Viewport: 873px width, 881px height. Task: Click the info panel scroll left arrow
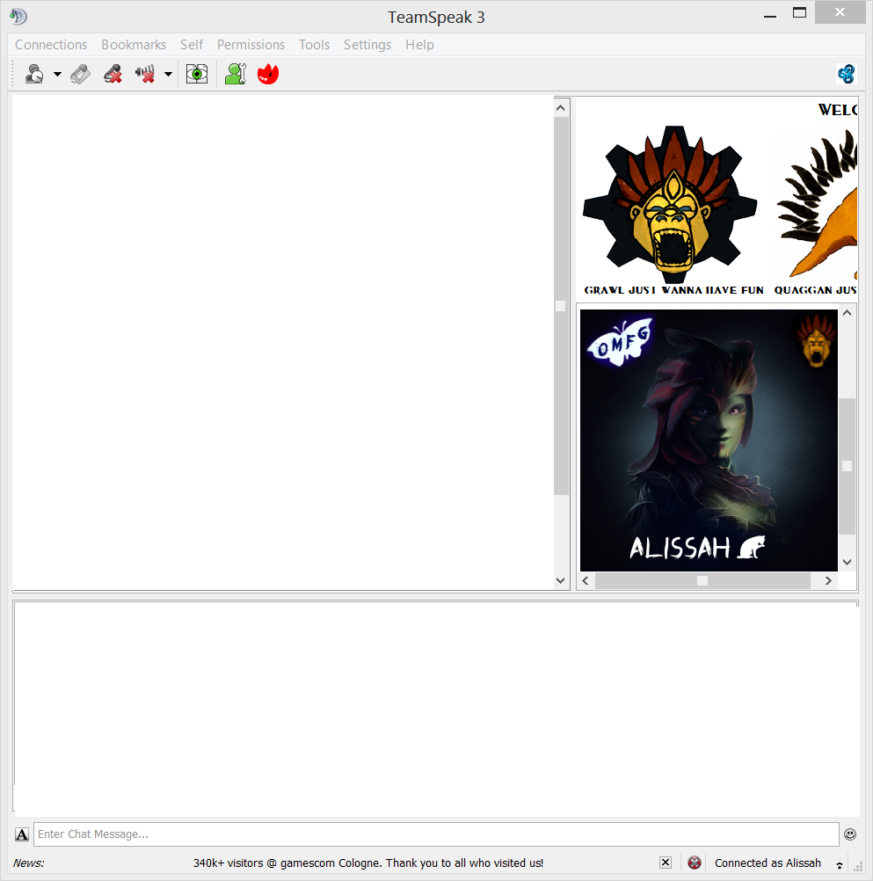tap(586, 580)
